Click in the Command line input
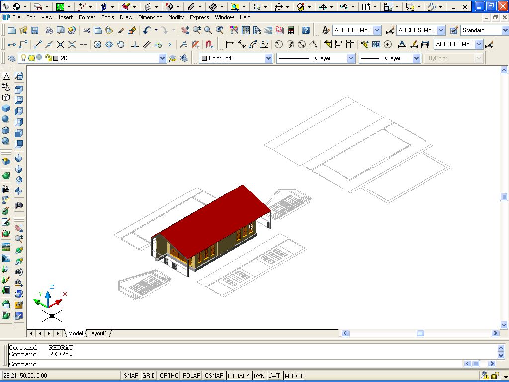This screenshot has height=382, width=509. (x=235, y=364)
